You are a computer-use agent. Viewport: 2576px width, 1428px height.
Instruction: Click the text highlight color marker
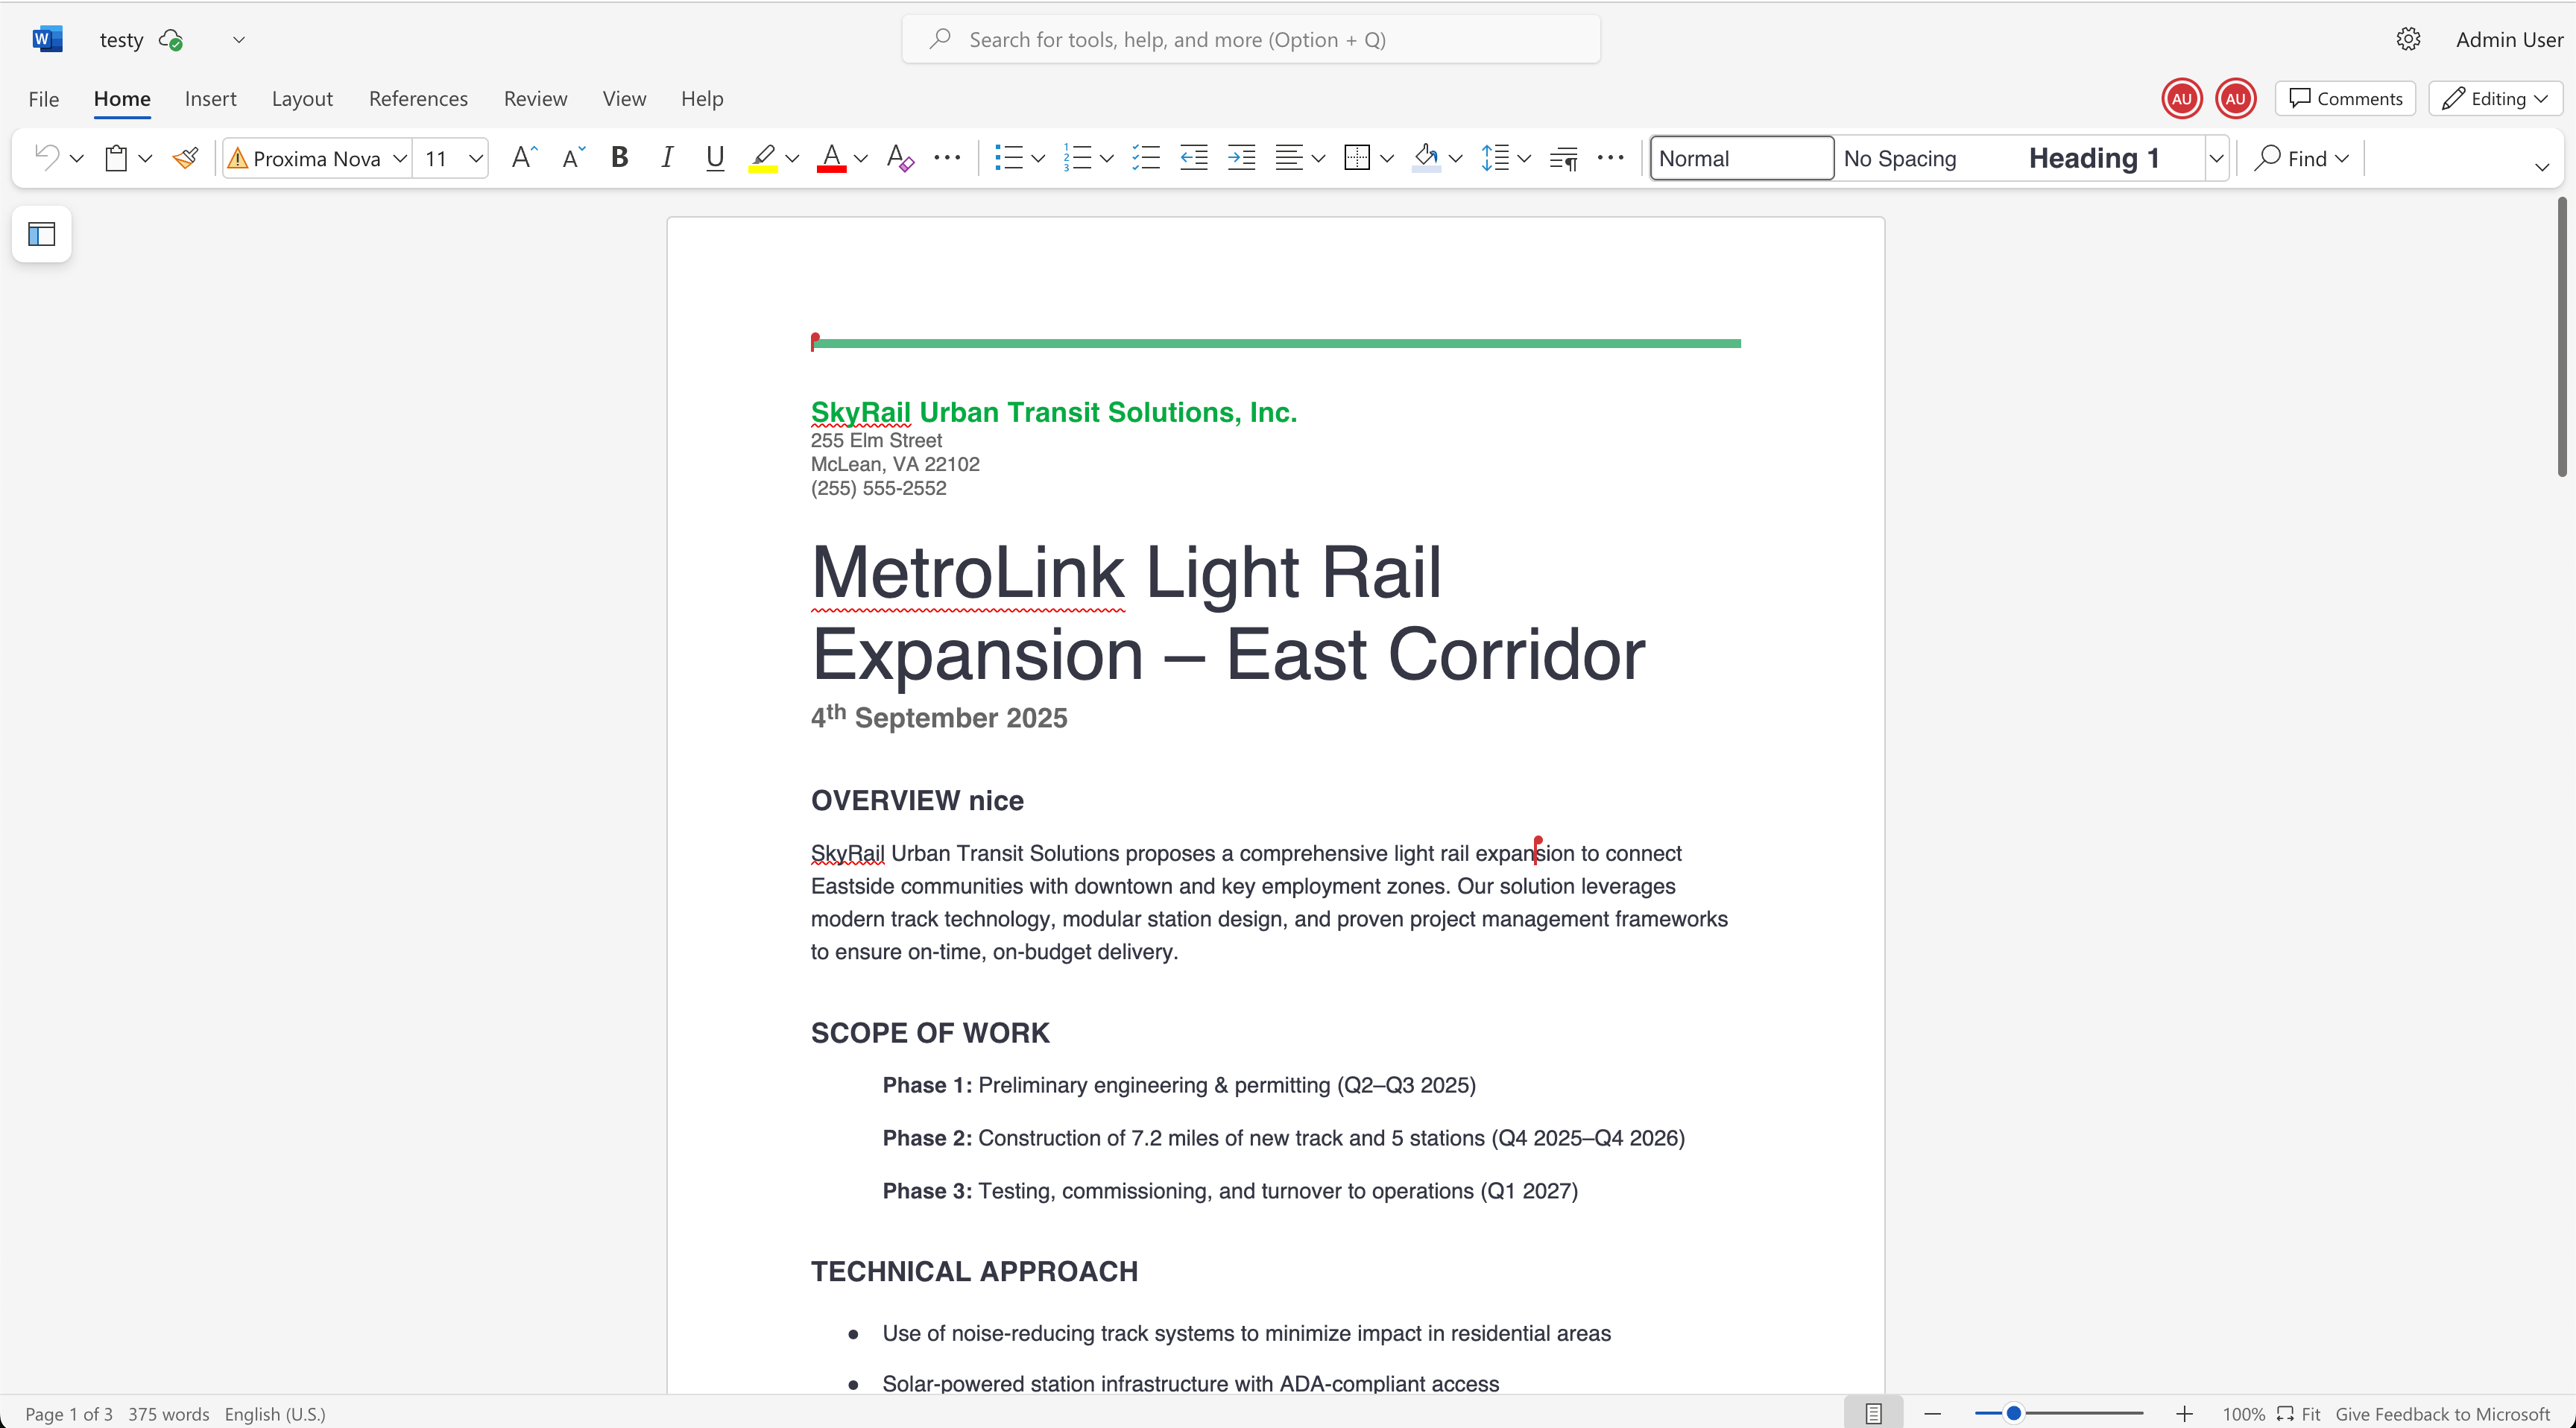[763, 158]
